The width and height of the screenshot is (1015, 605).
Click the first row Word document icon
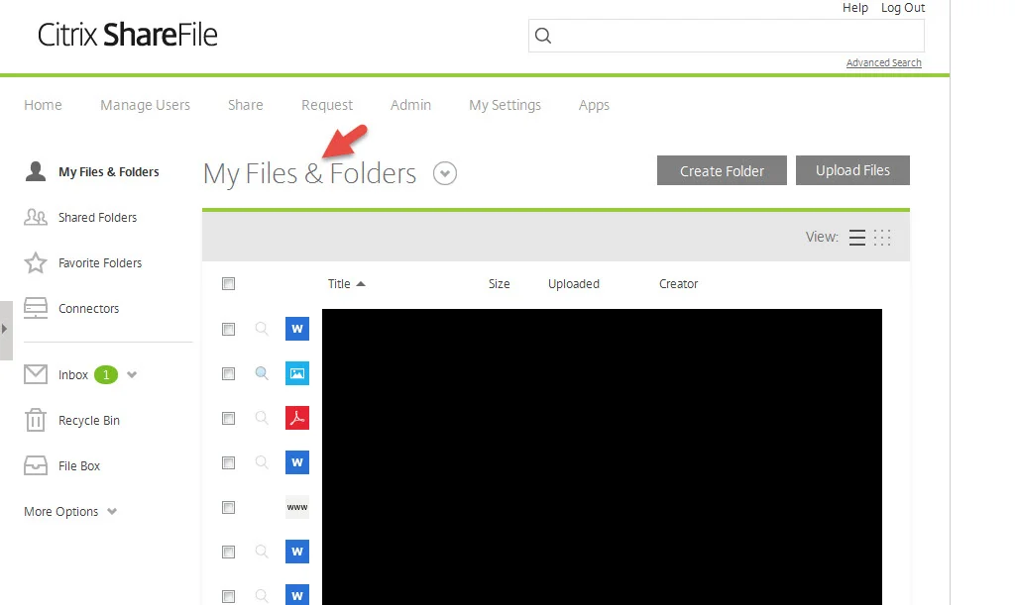tap(297, 329)
